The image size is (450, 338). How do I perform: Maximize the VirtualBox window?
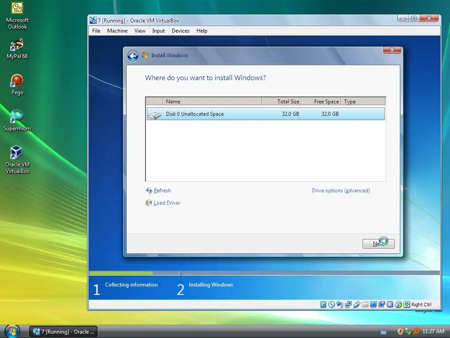pos(414,18)
